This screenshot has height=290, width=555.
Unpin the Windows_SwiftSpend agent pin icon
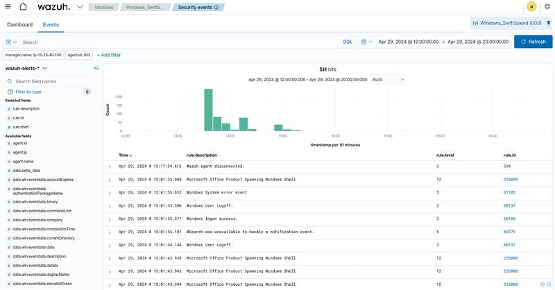549,24
